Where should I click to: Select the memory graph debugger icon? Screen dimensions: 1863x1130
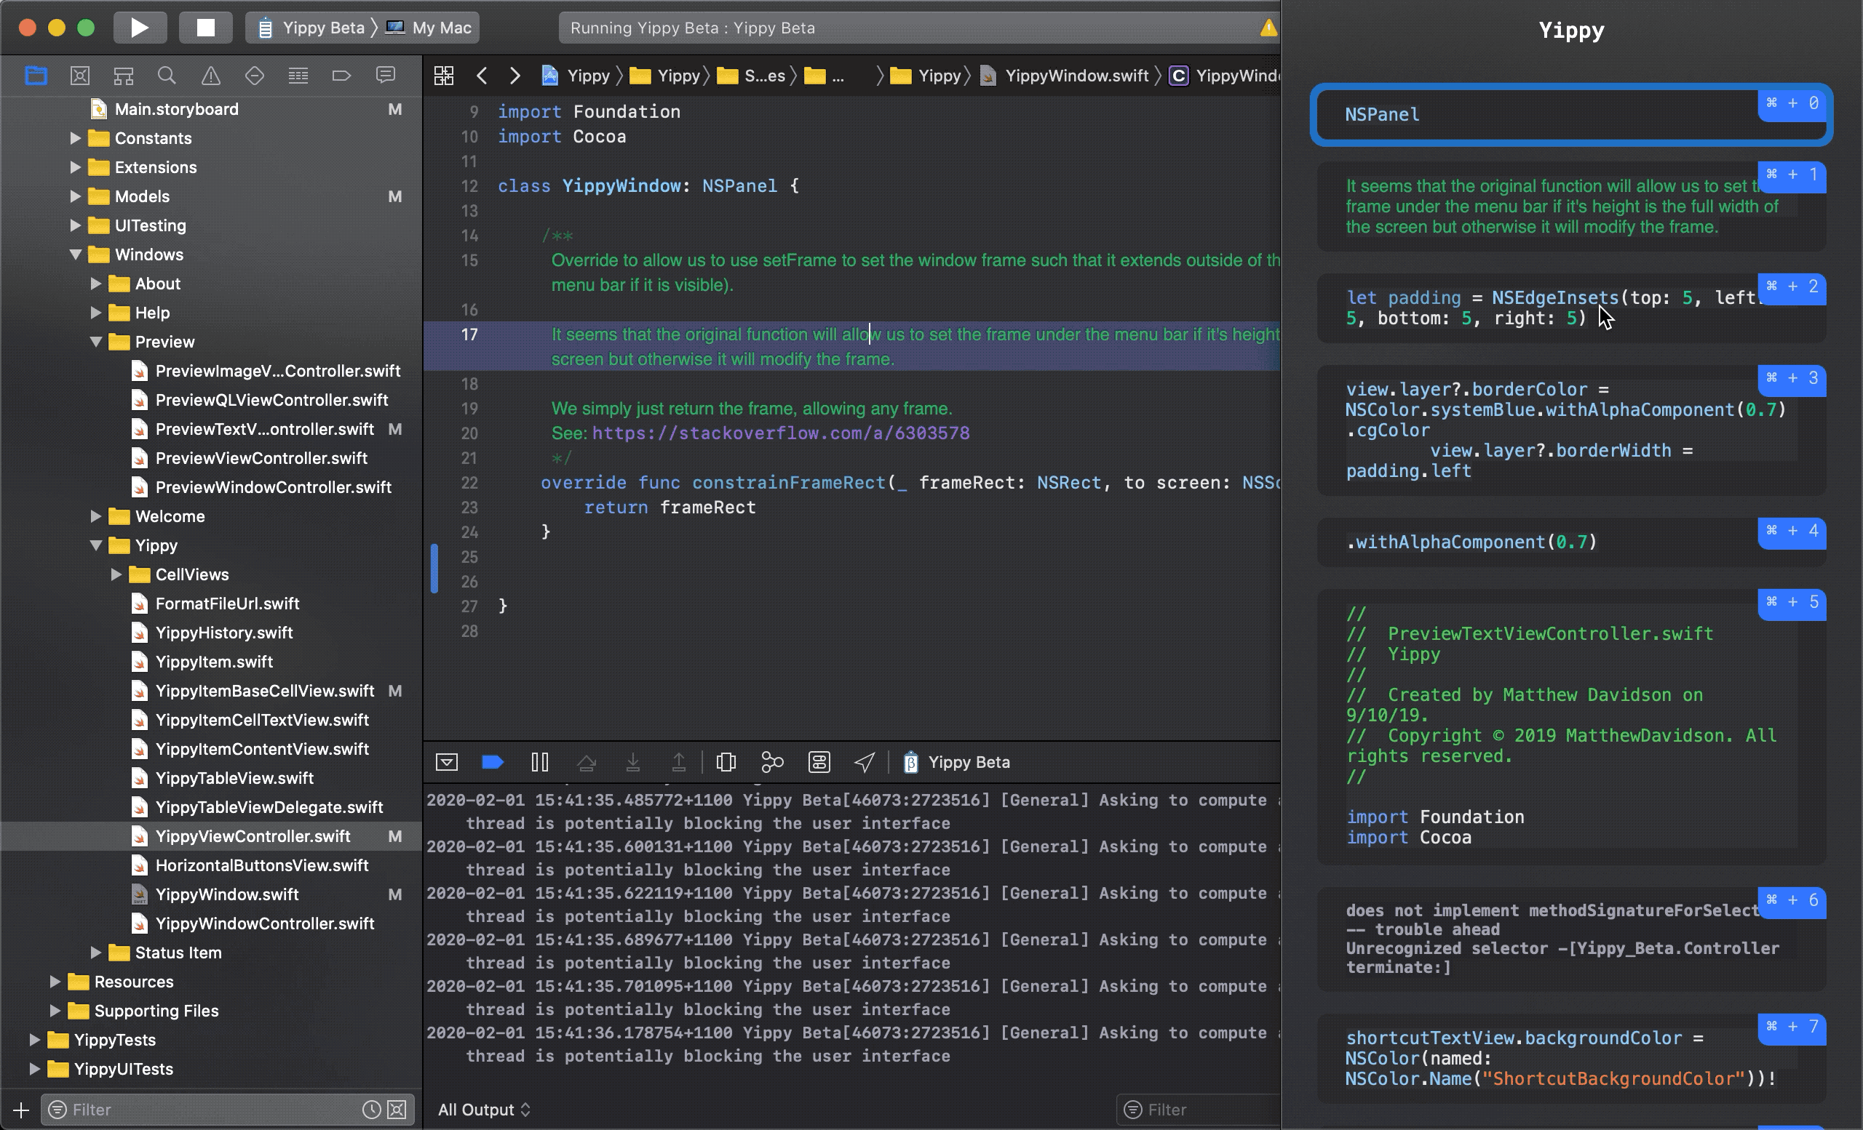coord(772,762)
